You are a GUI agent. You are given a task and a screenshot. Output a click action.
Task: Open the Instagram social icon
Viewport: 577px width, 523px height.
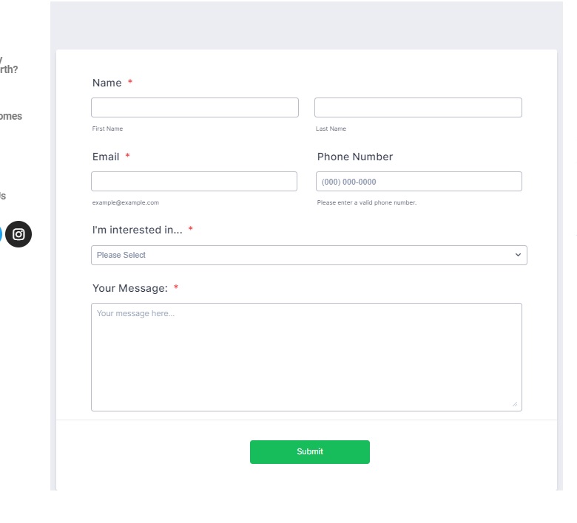pos(18,234)
